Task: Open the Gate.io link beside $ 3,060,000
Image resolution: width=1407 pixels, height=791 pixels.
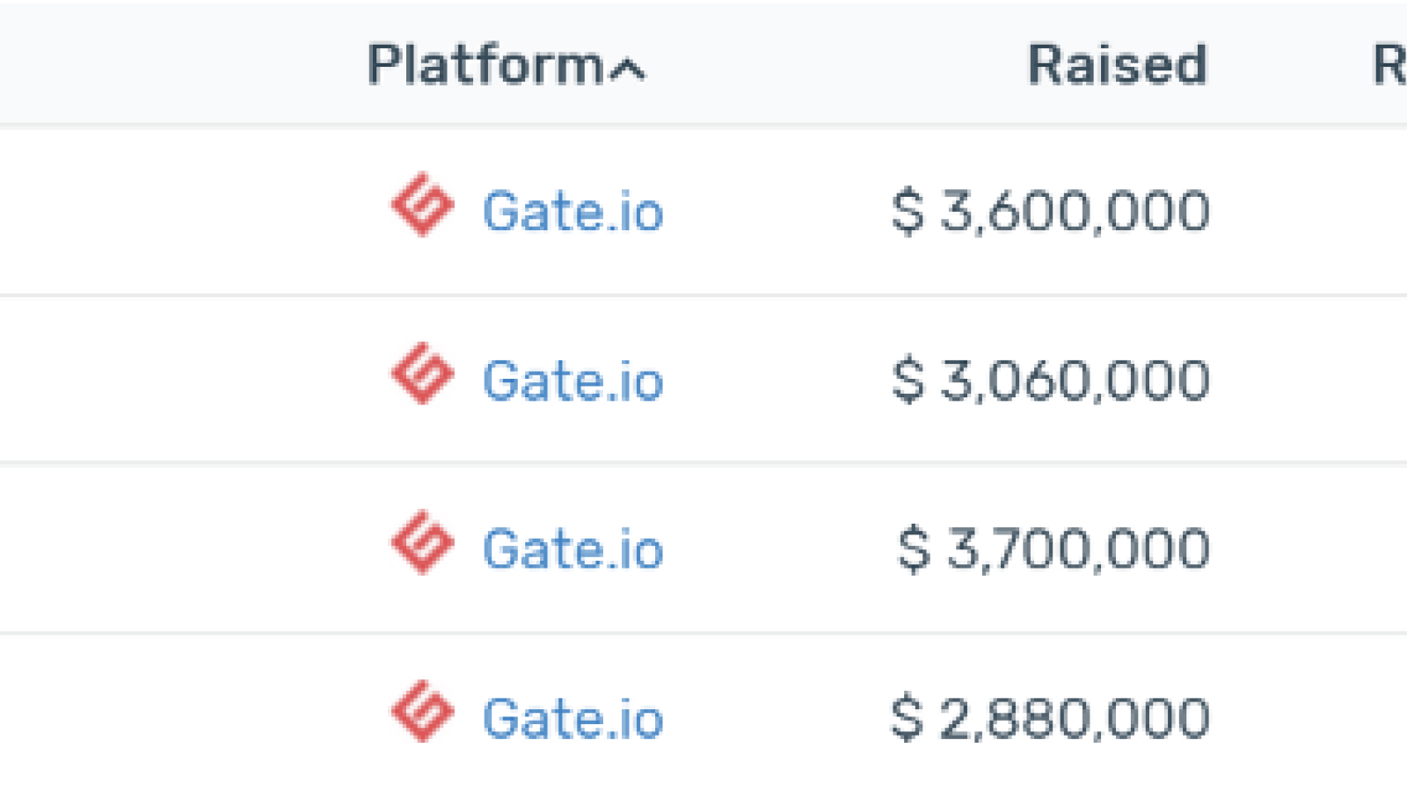Action: (572, 381)
